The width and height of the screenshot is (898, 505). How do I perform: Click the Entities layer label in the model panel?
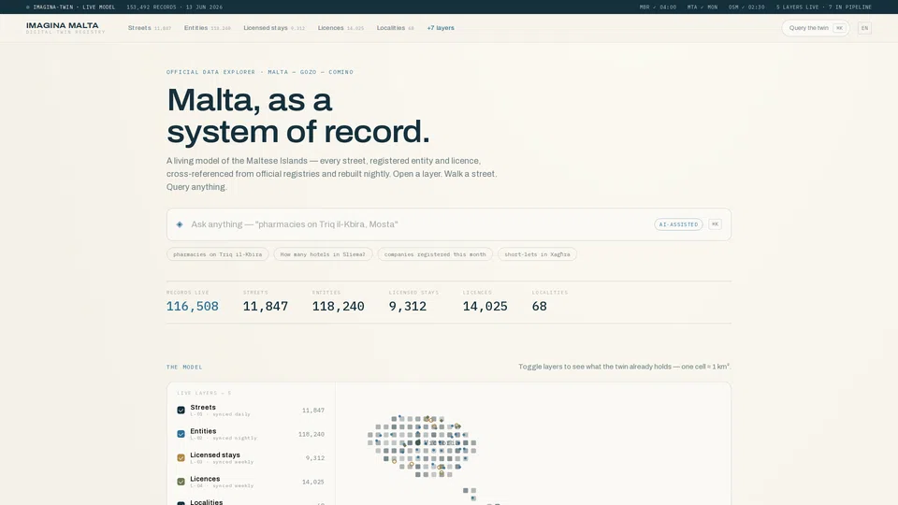(203, 431)
